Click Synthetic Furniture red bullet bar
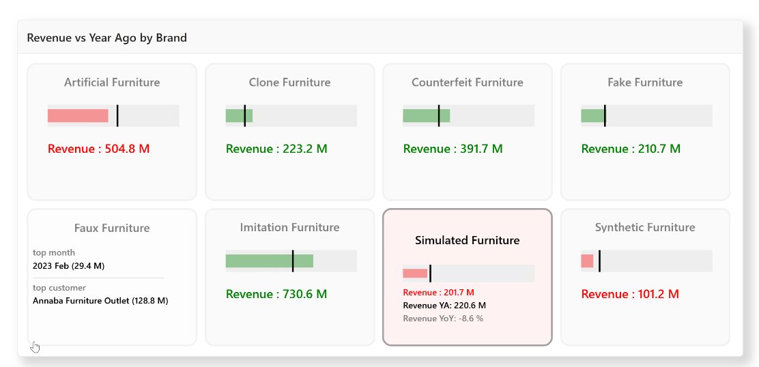759x367 pixels. [x=587, y=261]
